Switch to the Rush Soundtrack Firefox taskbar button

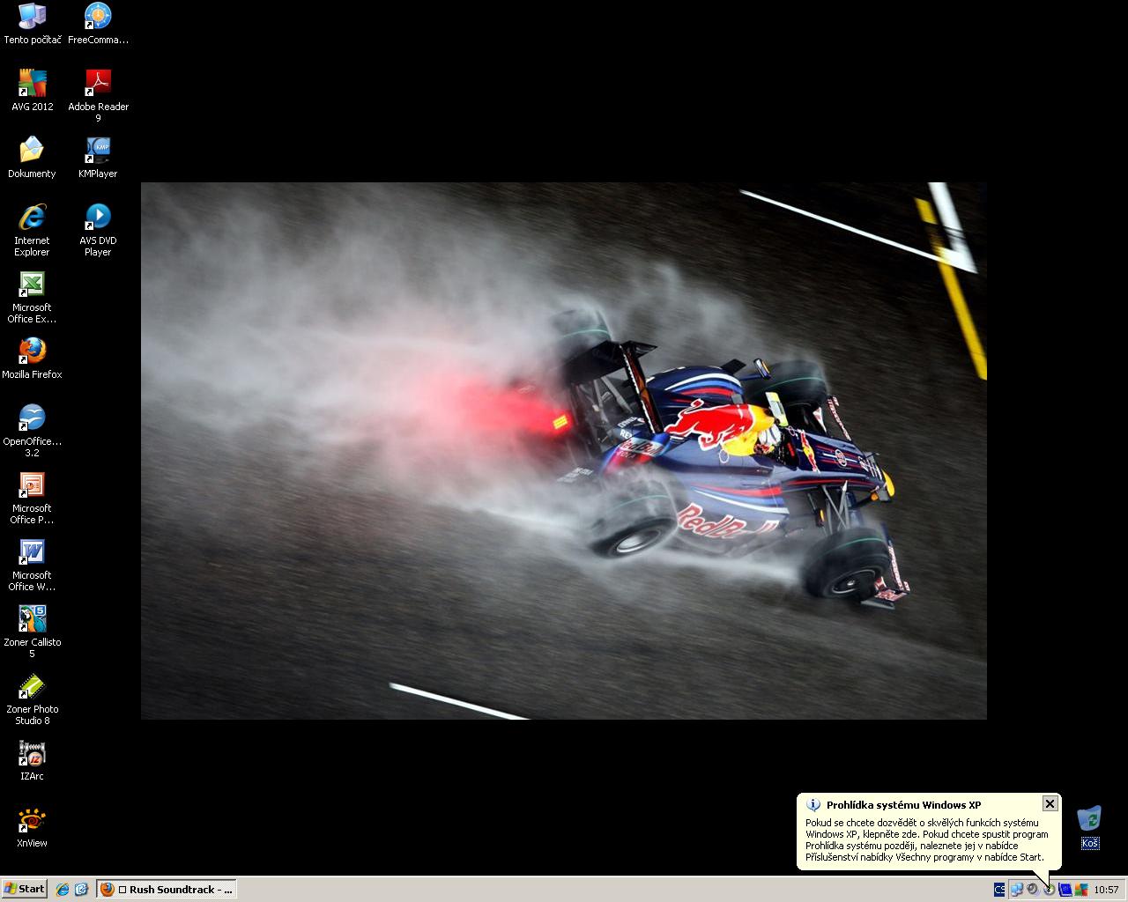coord(167,890)
